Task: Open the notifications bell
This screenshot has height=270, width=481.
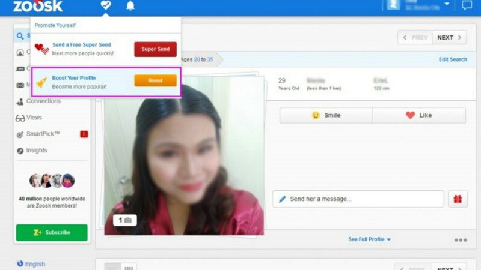Action: point(130,5)
